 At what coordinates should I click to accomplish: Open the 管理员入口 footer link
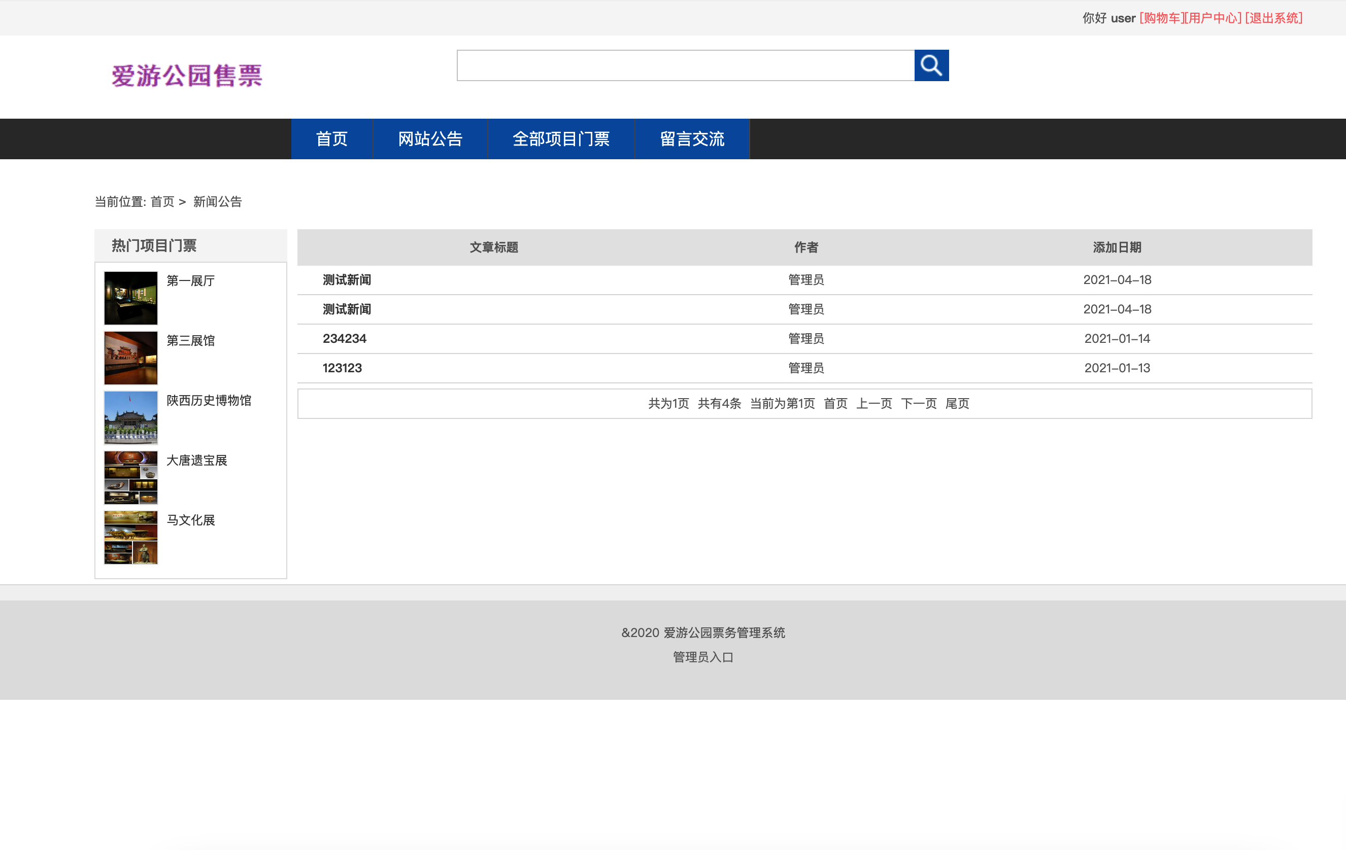702,657
